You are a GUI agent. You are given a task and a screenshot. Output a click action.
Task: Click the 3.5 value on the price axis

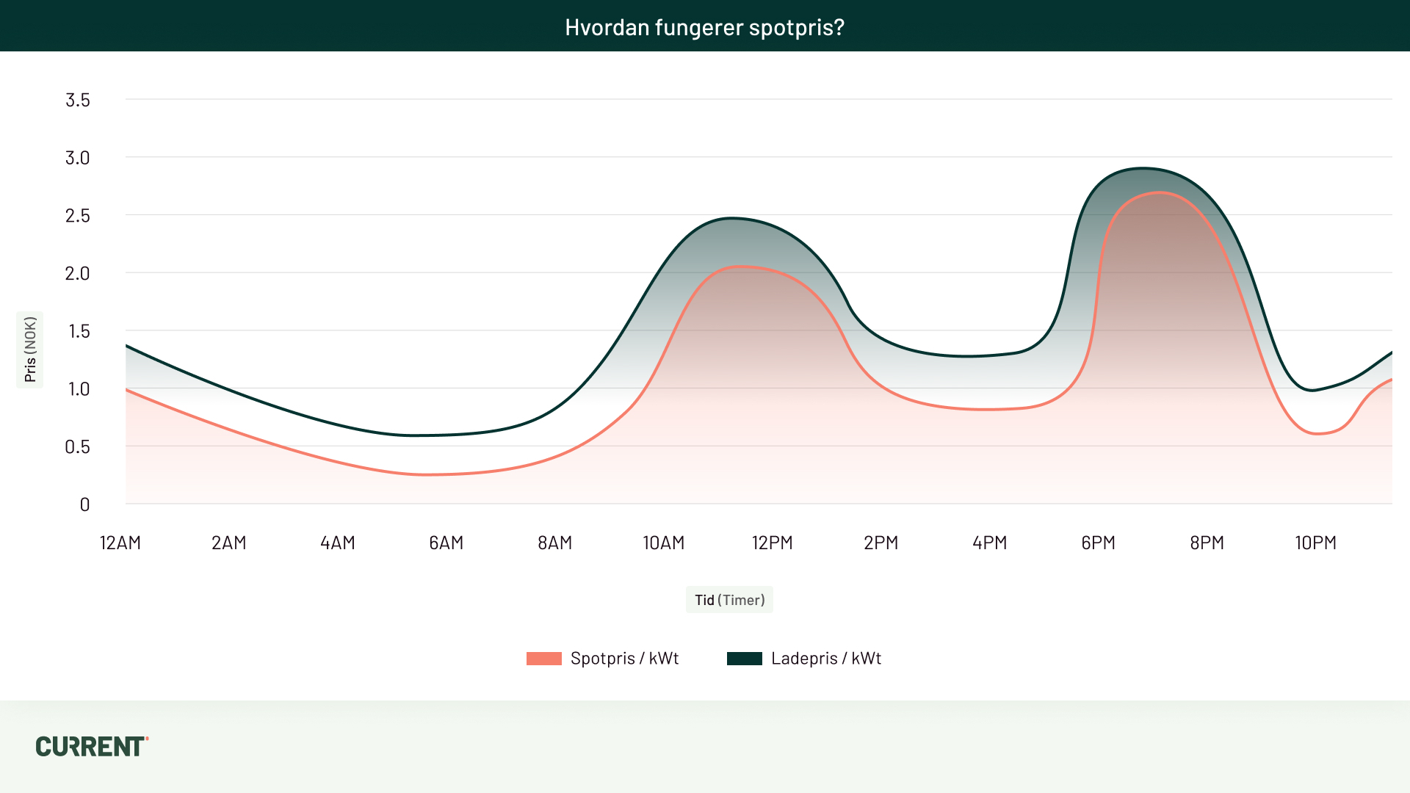point(78,100)
